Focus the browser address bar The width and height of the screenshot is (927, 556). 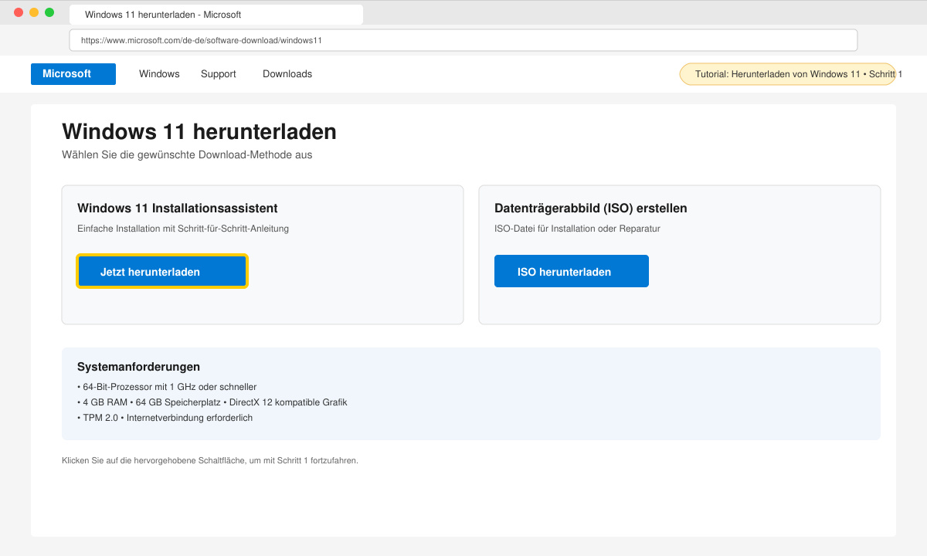(463, 40)
